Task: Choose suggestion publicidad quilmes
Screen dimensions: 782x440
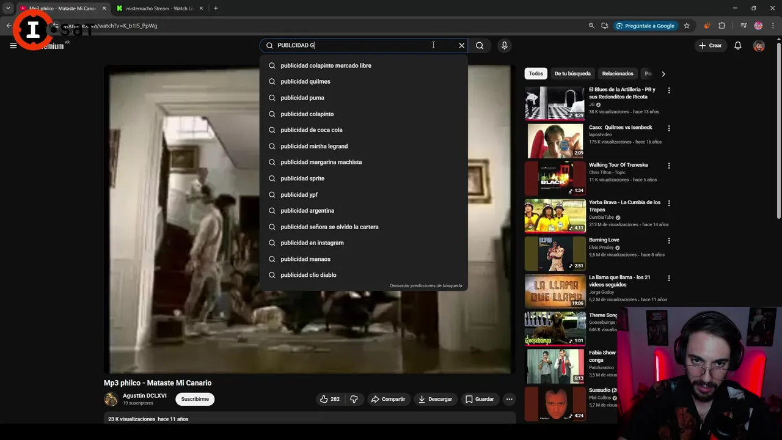Action: coord(364,81)
